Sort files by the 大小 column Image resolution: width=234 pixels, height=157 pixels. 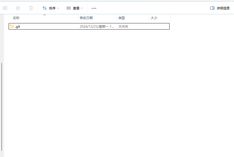pos(153,18)
